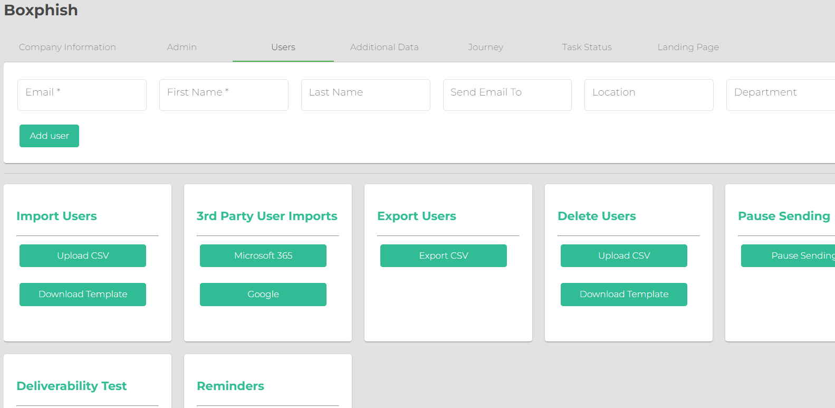Click the Add user button
835x408 pixels.
pos(49,136)
